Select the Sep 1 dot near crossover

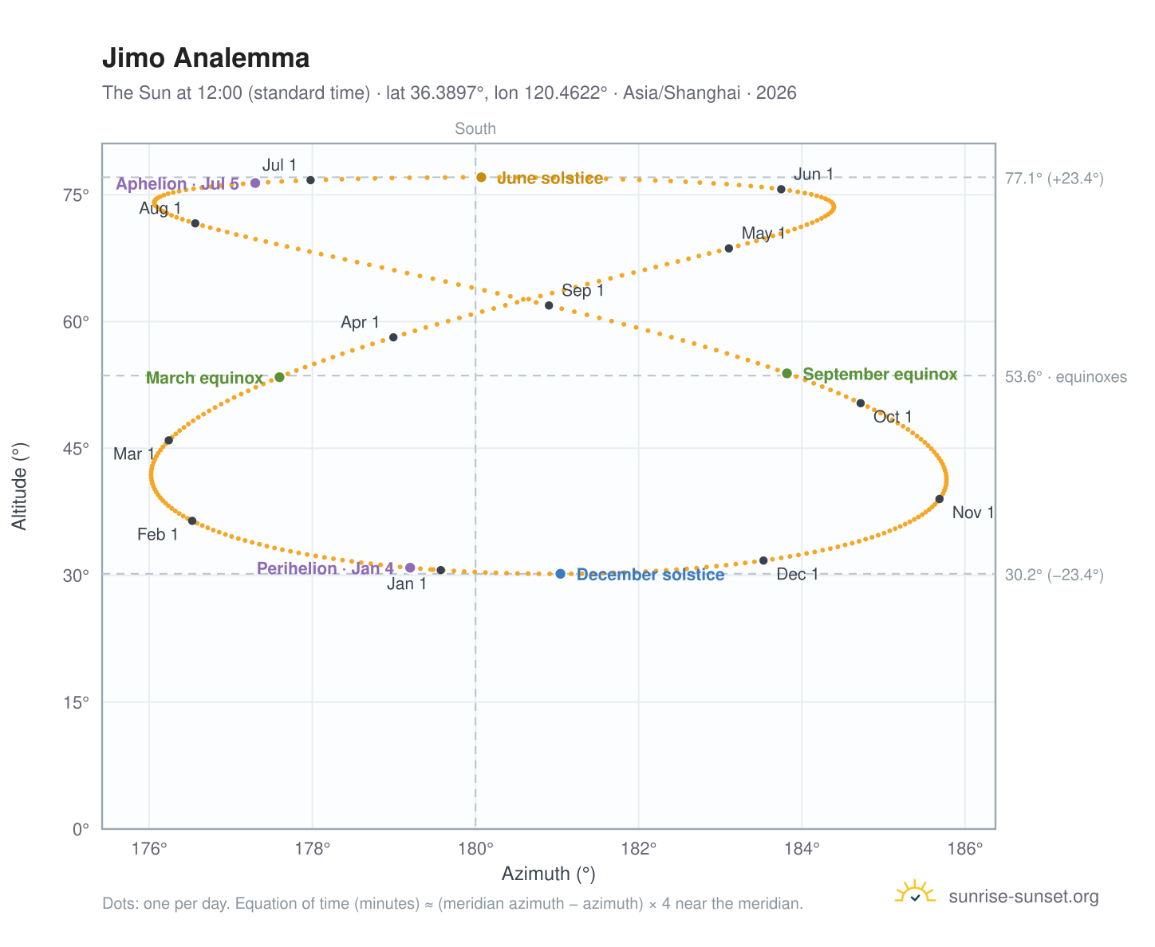[x=549, y=305]
